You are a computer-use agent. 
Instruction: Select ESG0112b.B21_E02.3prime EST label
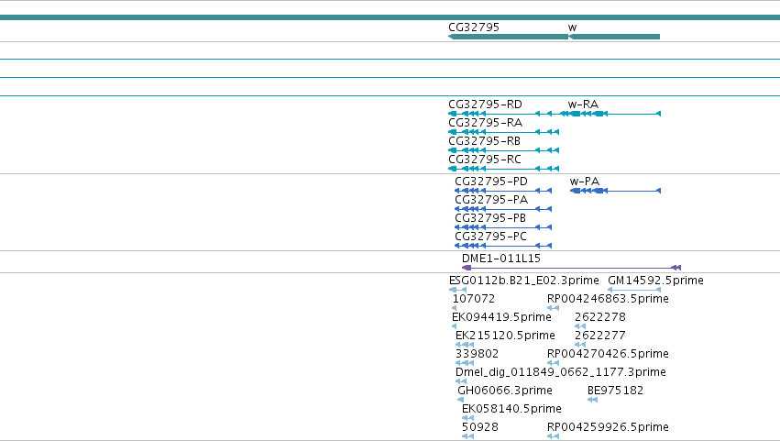coord(523,281)
